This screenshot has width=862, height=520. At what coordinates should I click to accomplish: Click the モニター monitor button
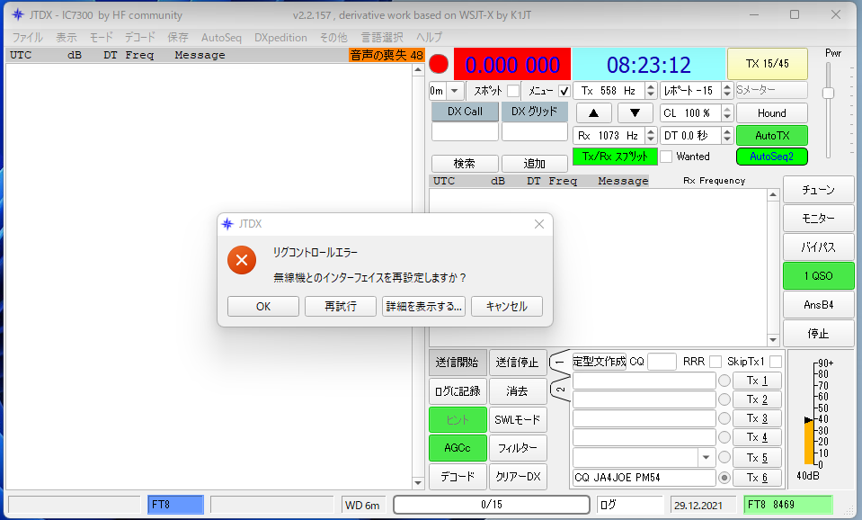[819, 219]
